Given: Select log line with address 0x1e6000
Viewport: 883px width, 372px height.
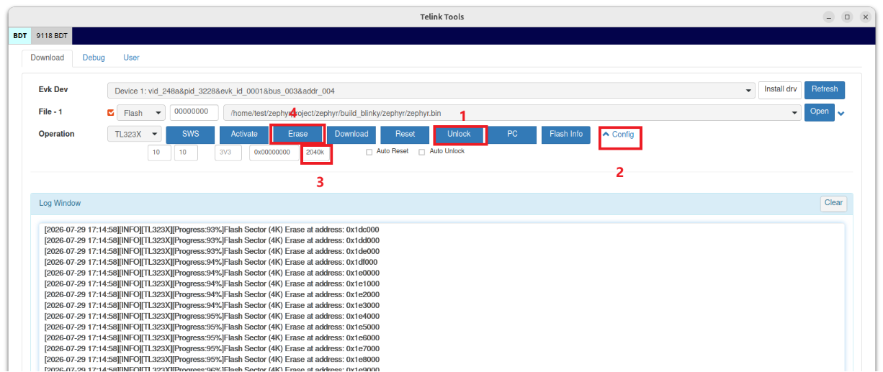Looking at the screenshot, I should pyautogui.click(x=212, y=337).
